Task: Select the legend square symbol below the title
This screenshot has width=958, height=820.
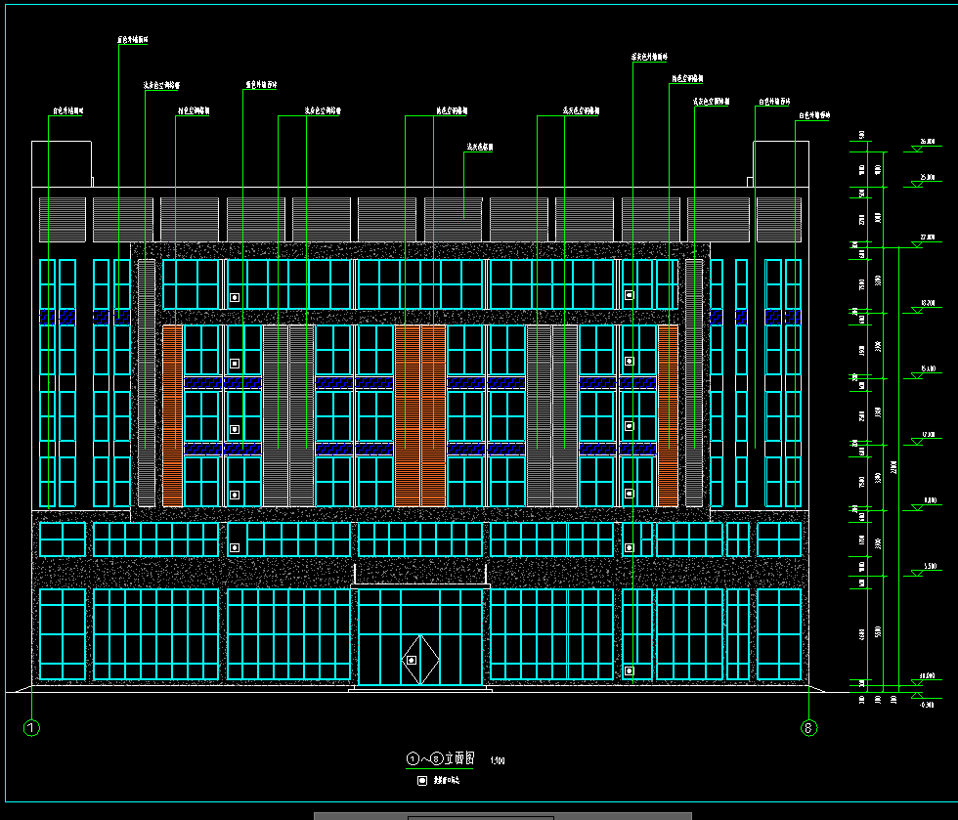Action: pyautogui.click(x=422, y=781)
